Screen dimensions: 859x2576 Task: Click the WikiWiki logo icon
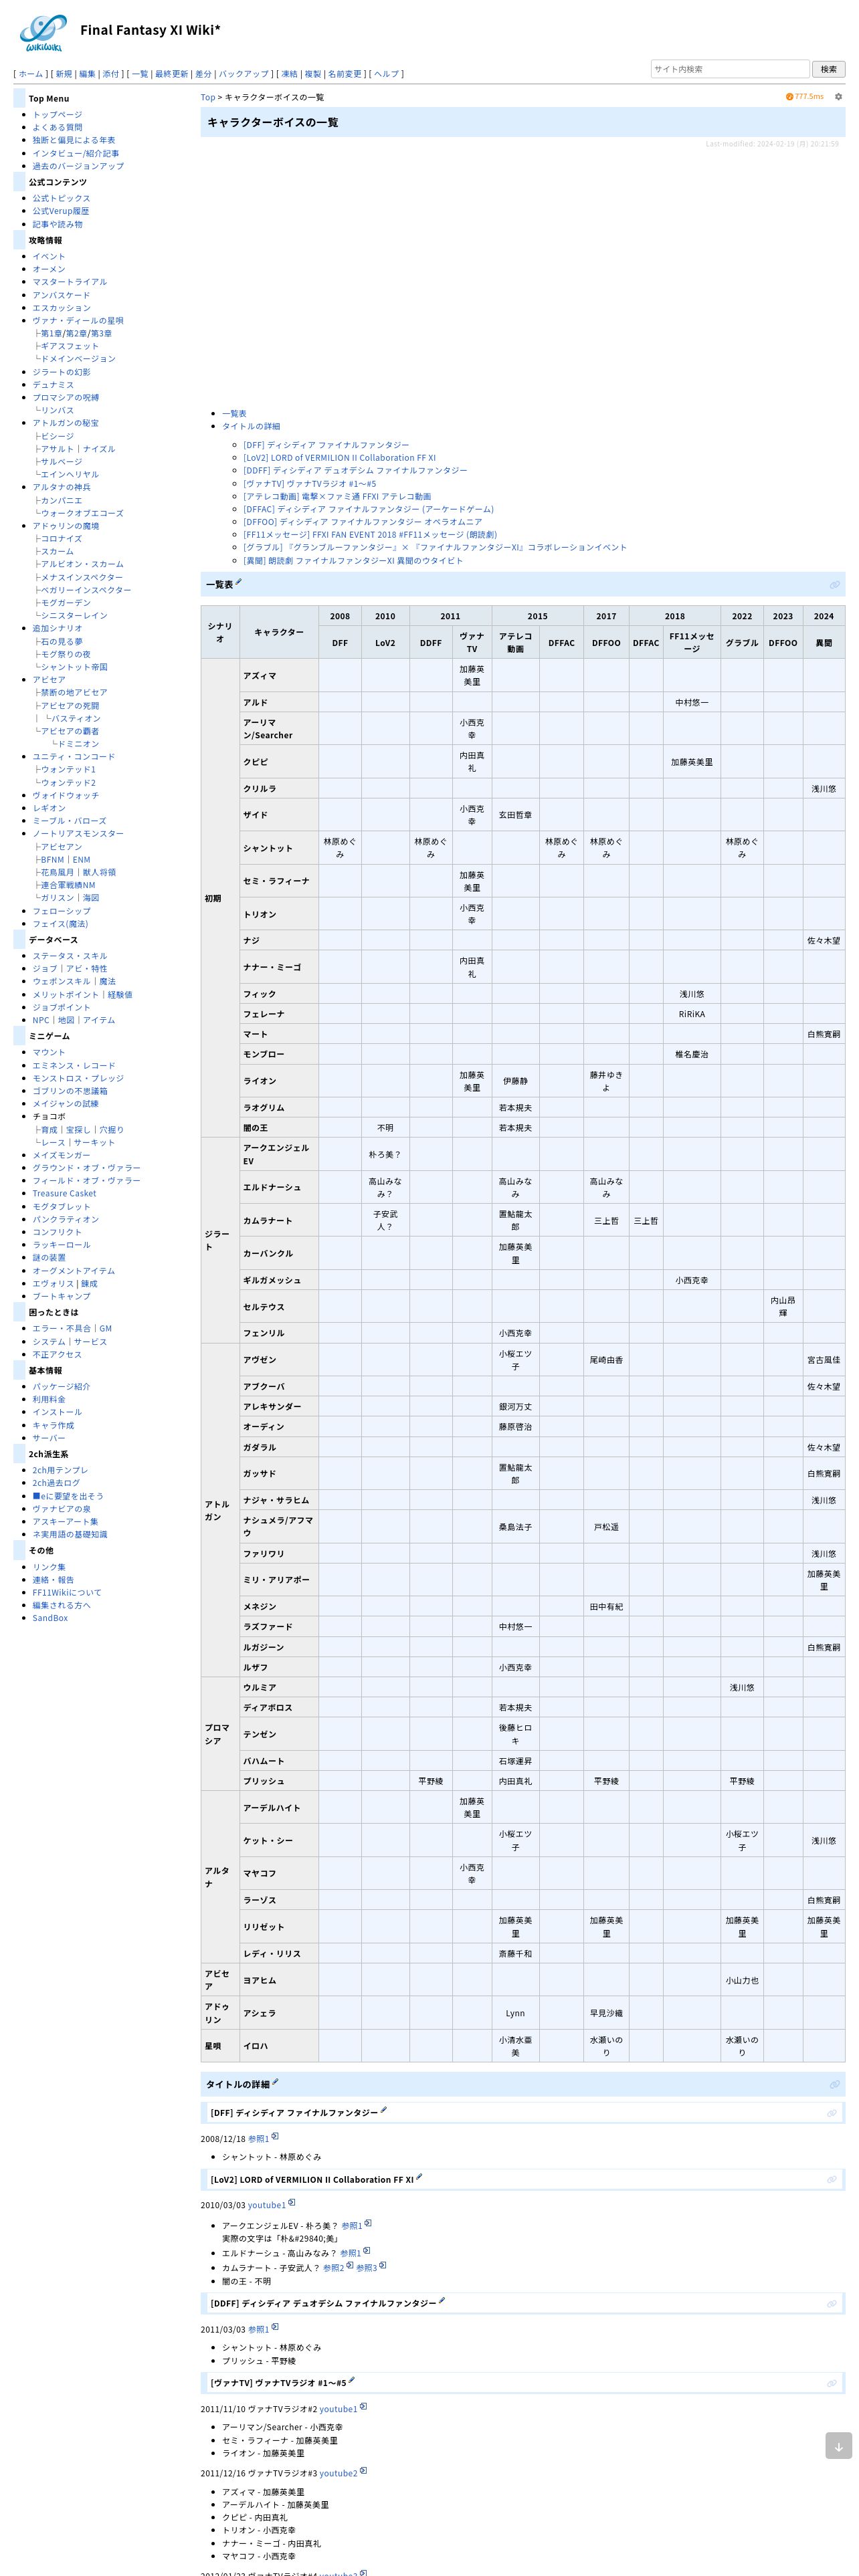43,33
